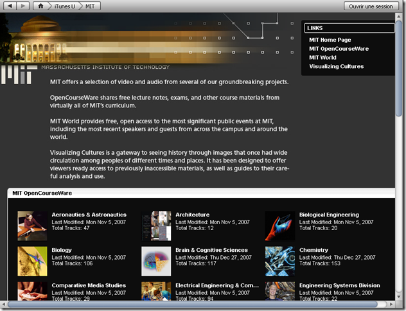Click Massachusetts Institute of Technology heading

(105, 67)
